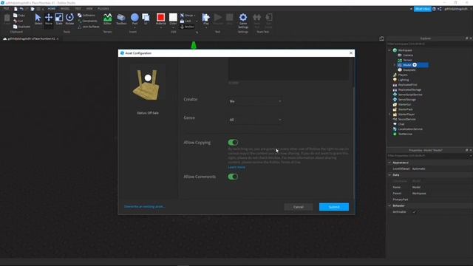
Task: Toggle the Allow Copying switch
Action: [x=233, y=143]
